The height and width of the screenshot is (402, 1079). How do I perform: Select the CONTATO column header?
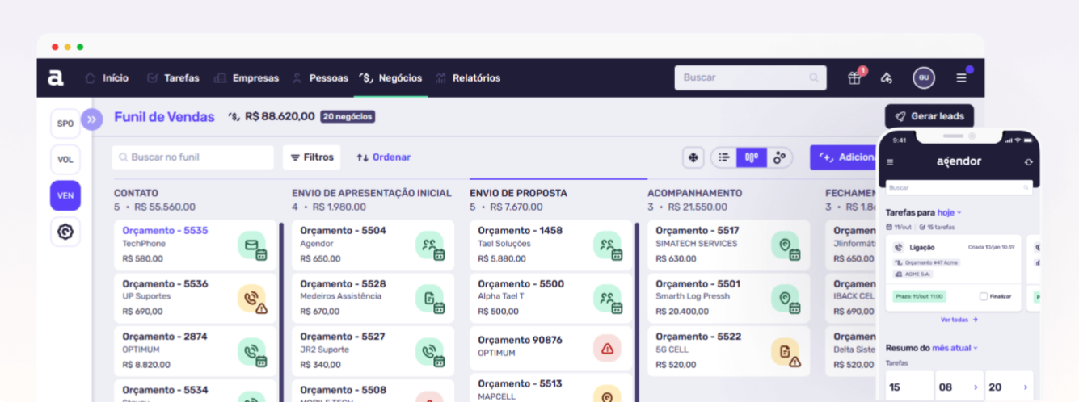(x=136, y=194)
